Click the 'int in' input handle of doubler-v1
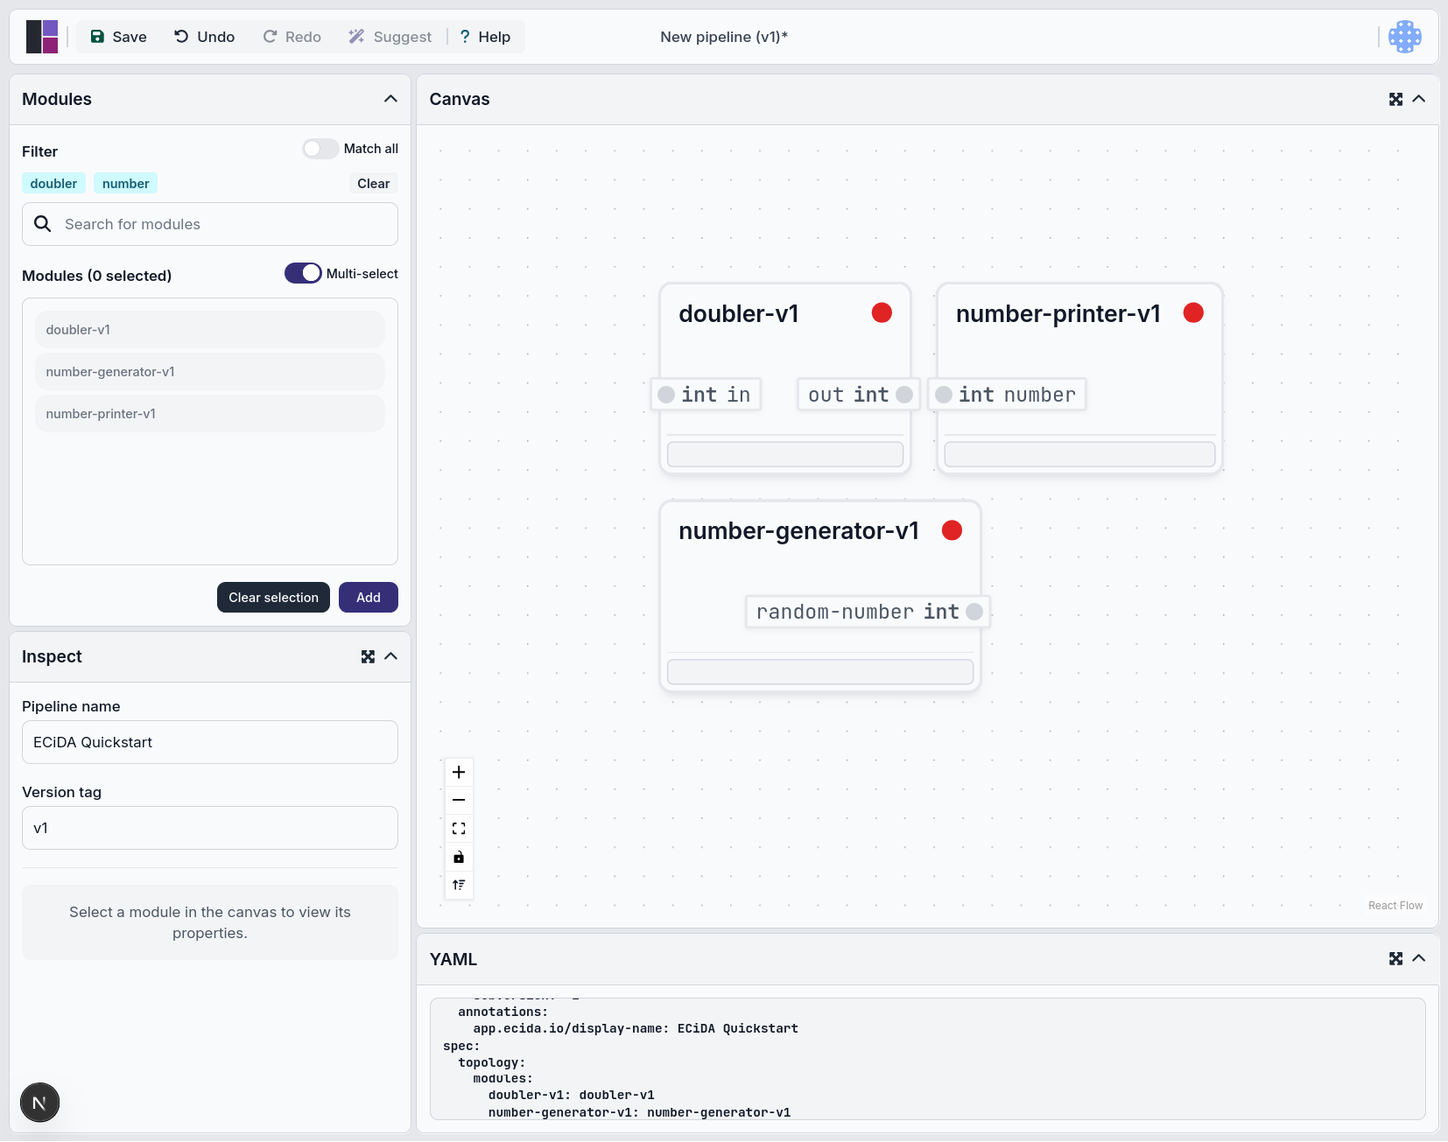 point(666,395)
